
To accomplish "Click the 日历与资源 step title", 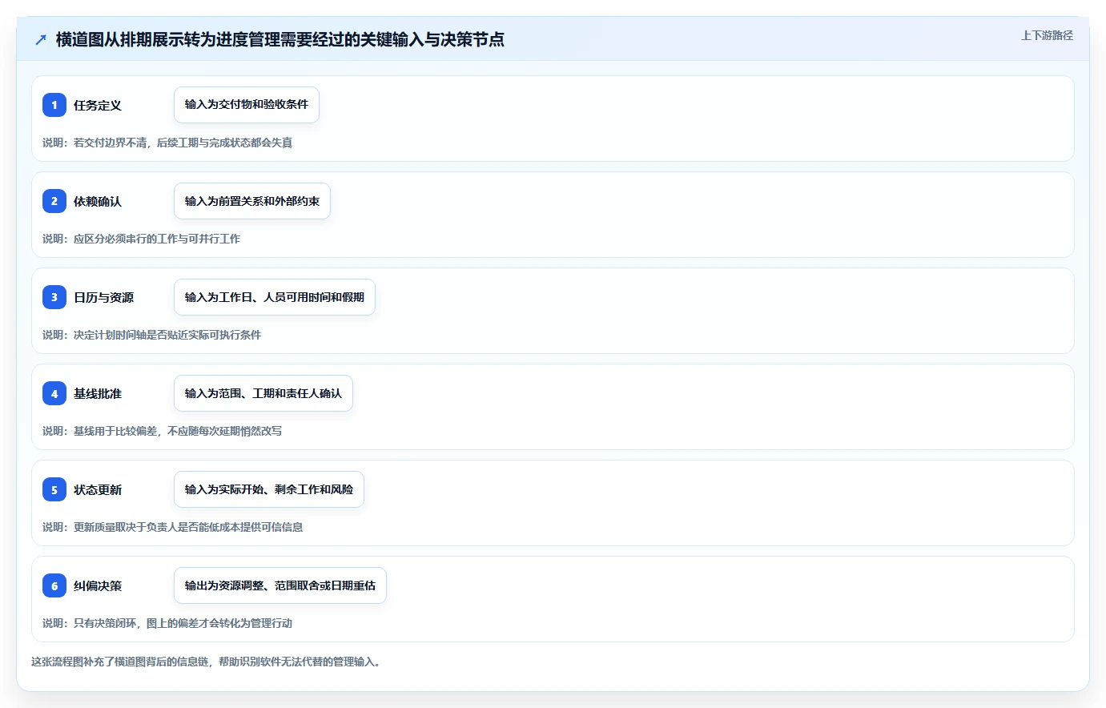I will click(x=104, y=297).
